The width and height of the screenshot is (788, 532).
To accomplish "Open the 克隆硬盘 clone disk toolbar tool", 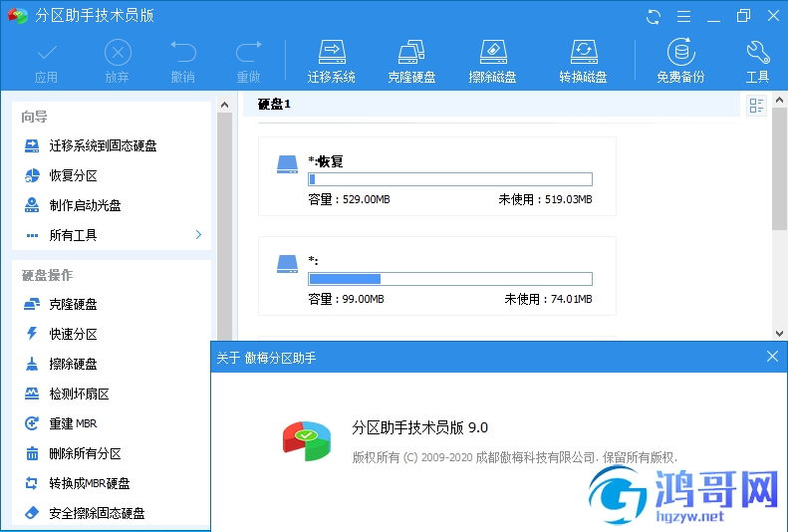I will [x=411, y=62].
